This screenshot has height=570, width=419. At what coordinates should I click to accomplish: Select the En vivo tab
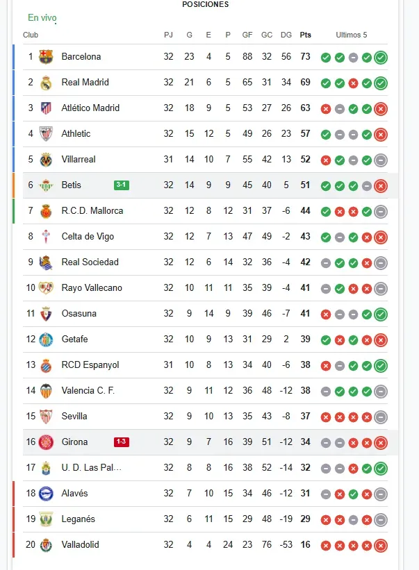pyautogui.click(x=42, y=17)
